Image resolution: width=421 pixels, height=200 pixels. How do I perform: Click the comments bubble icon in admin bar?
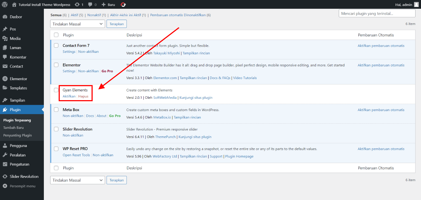tap(90, 4)
